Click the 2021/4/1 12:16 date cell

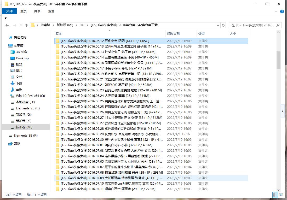point(178,134)
